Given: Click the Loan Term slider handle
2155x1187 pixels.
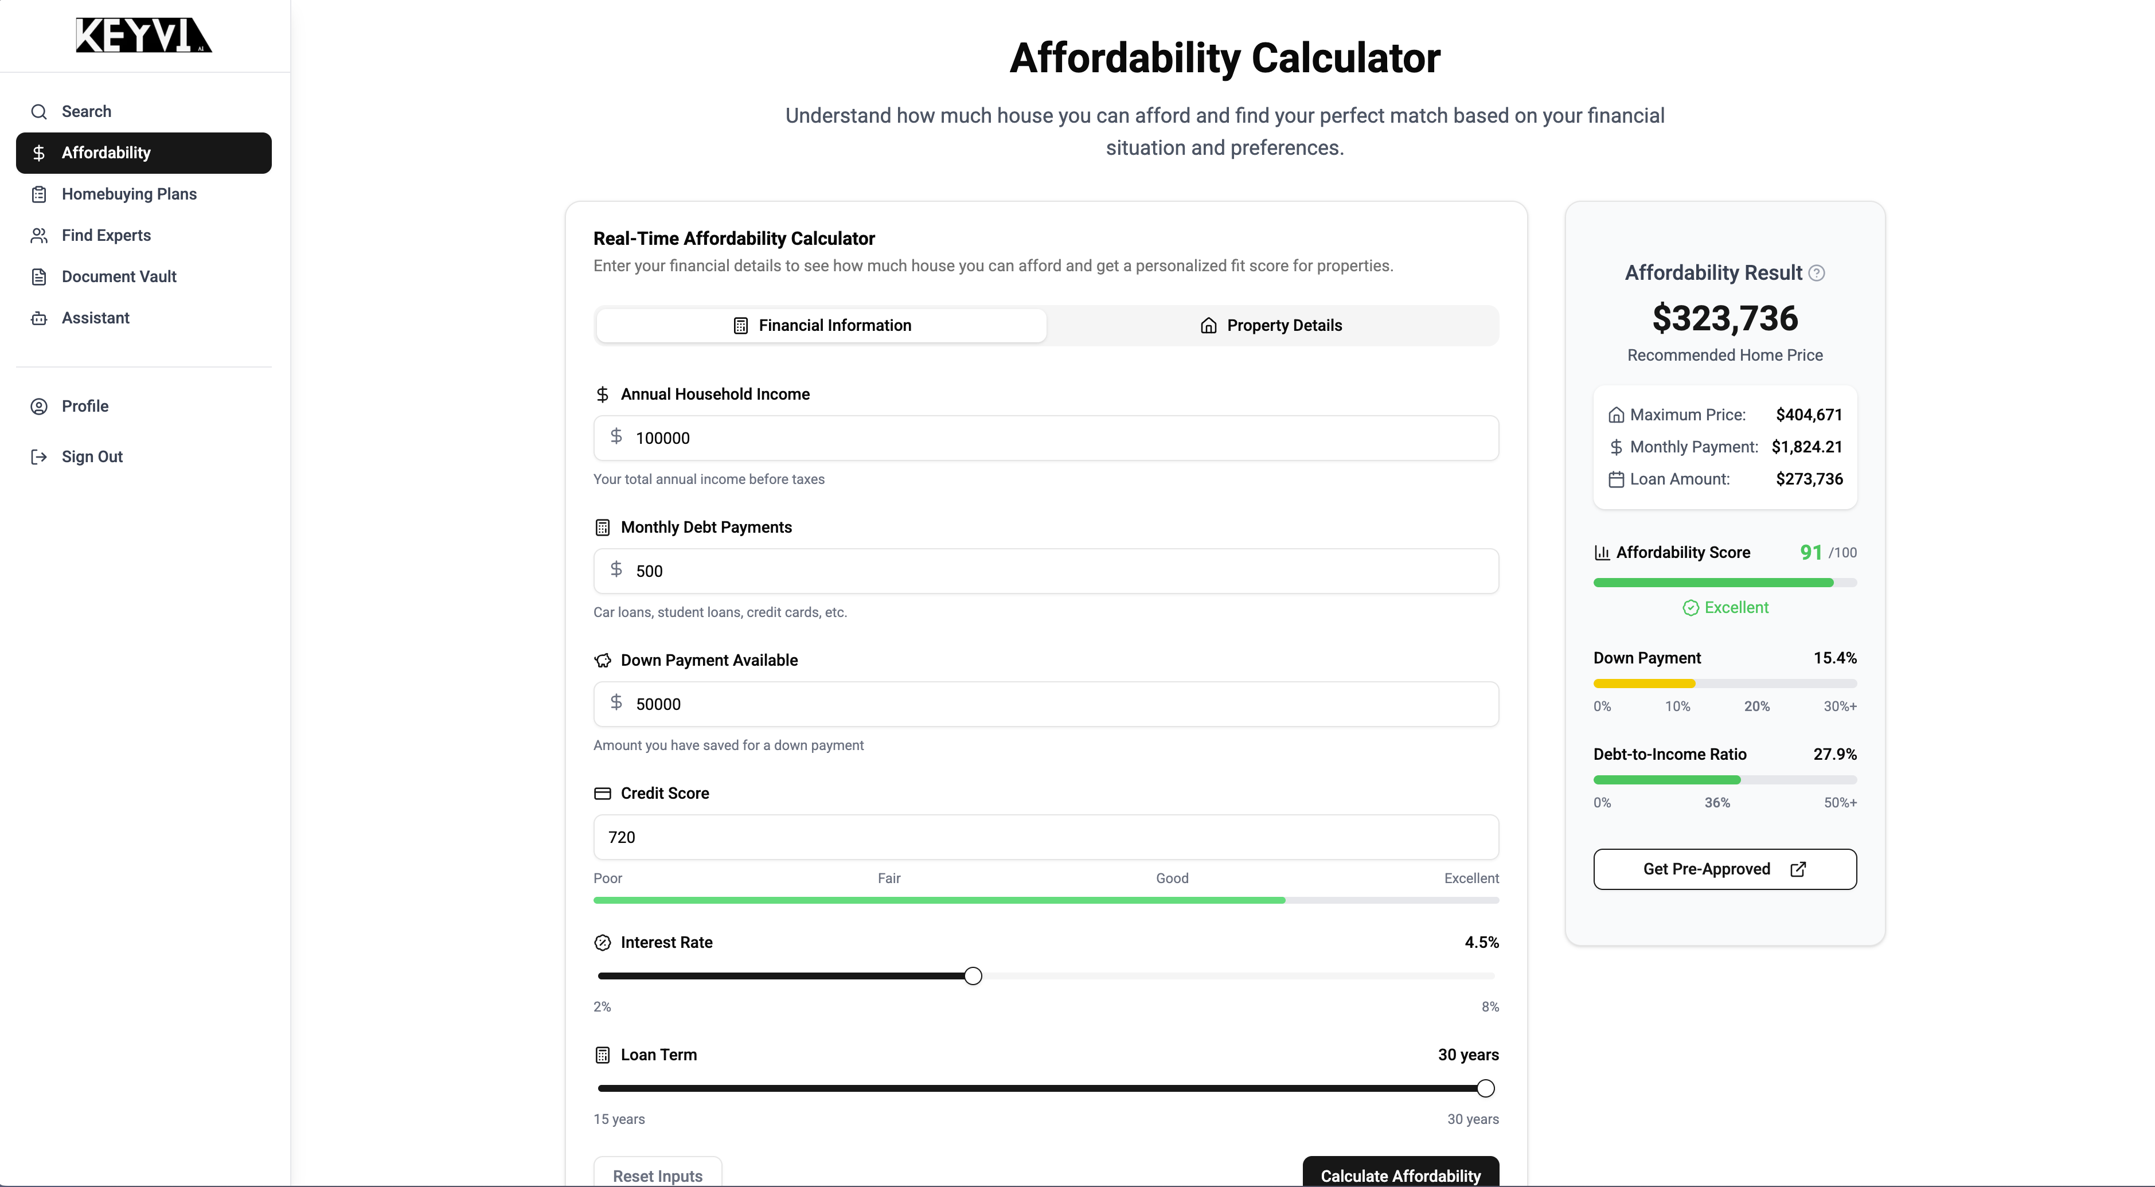Looking at the screenshot, I should 1485,1088.
